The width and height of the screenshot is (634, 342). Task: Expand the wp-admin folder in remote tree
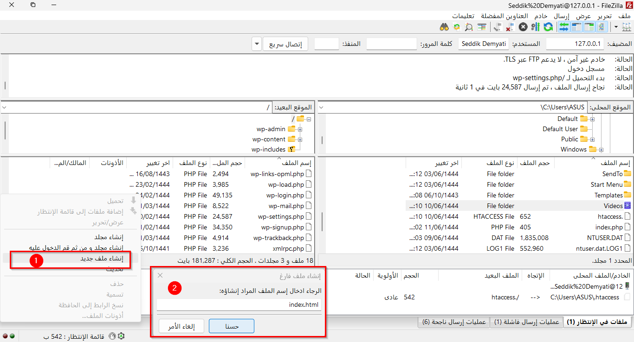click(300, 129)
